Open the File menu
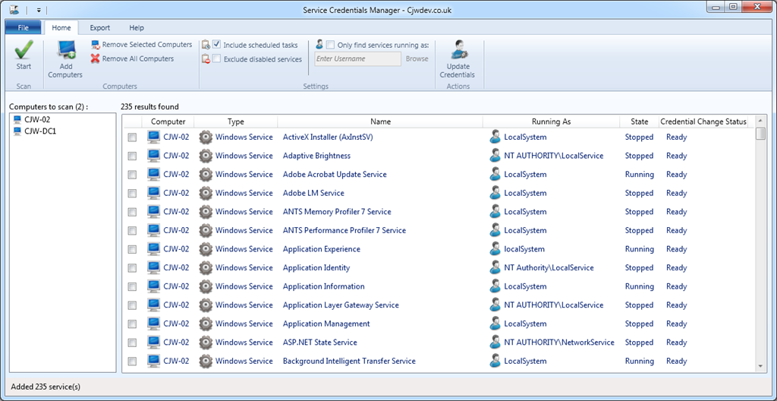Screen dimensions: 777x401 point(23,28)
